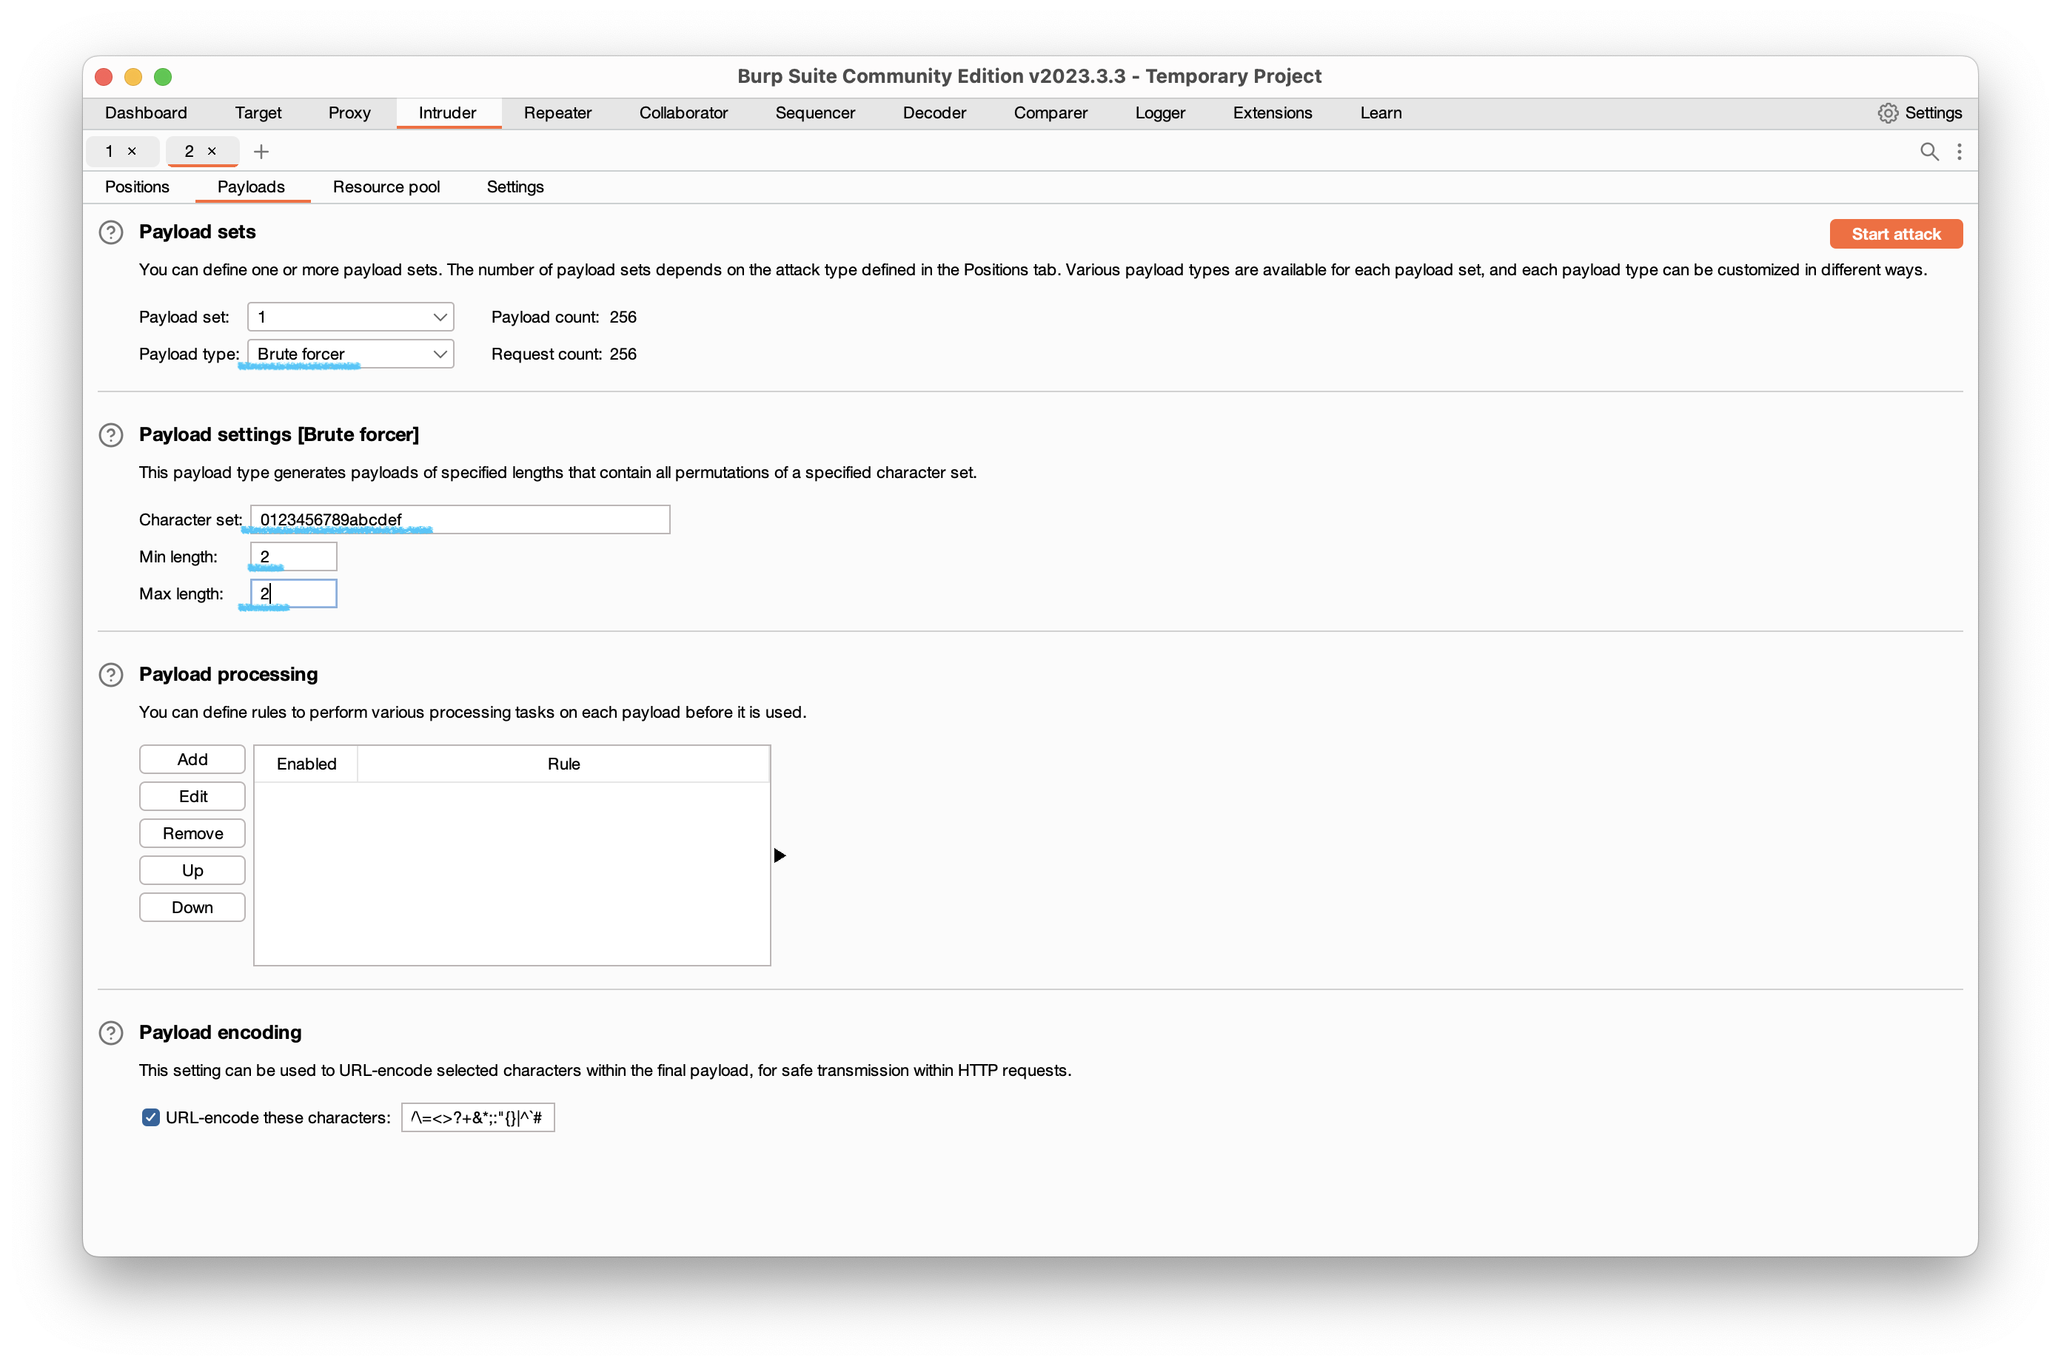Switch to the Repeater tab
This screenshot has height=1366, width=2061.
tap(557, 113)
